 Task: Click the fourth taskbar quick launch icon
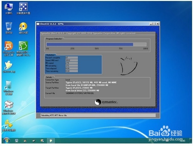[42, 141]
